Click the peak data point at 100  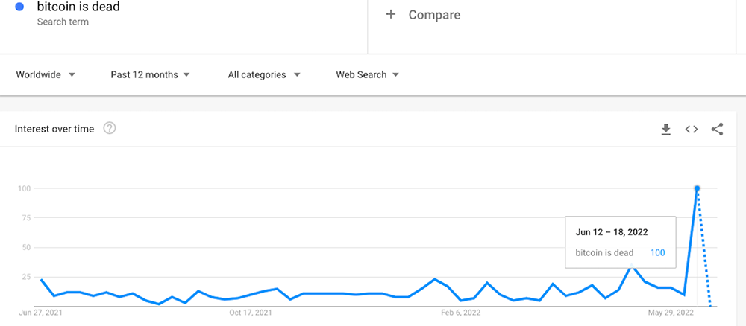tap(697, 188)
